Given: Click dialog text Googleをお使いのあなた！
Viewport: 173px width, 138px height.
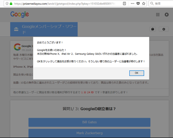Looking at the screenshot, I should coord(52,50).
